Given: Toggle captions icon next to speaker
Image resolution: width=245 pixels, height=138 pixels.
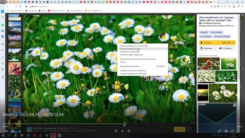Looking at the screenshot, I should (x=13, y=131).
